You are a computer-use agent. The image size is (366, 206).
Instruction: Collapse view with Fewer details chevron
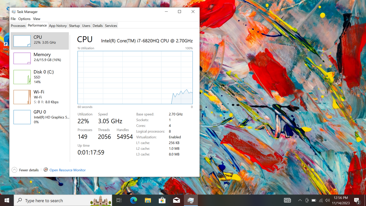14,170
